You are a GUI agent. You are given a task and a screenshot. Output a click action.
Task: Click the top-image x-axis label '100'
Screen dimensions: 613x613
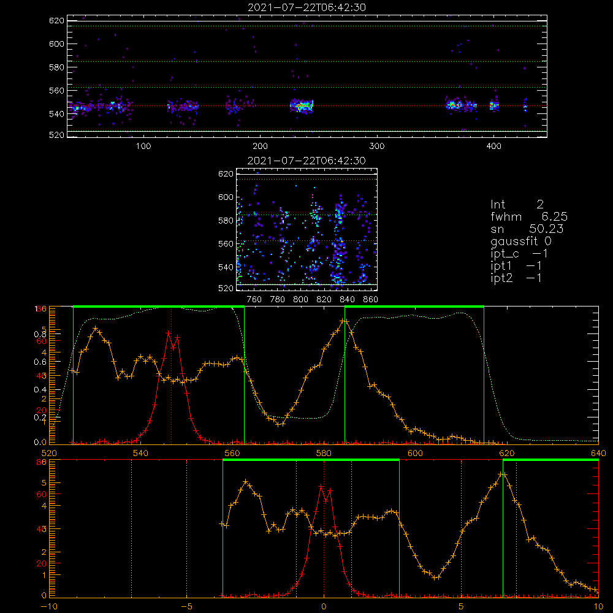point(143,147)
